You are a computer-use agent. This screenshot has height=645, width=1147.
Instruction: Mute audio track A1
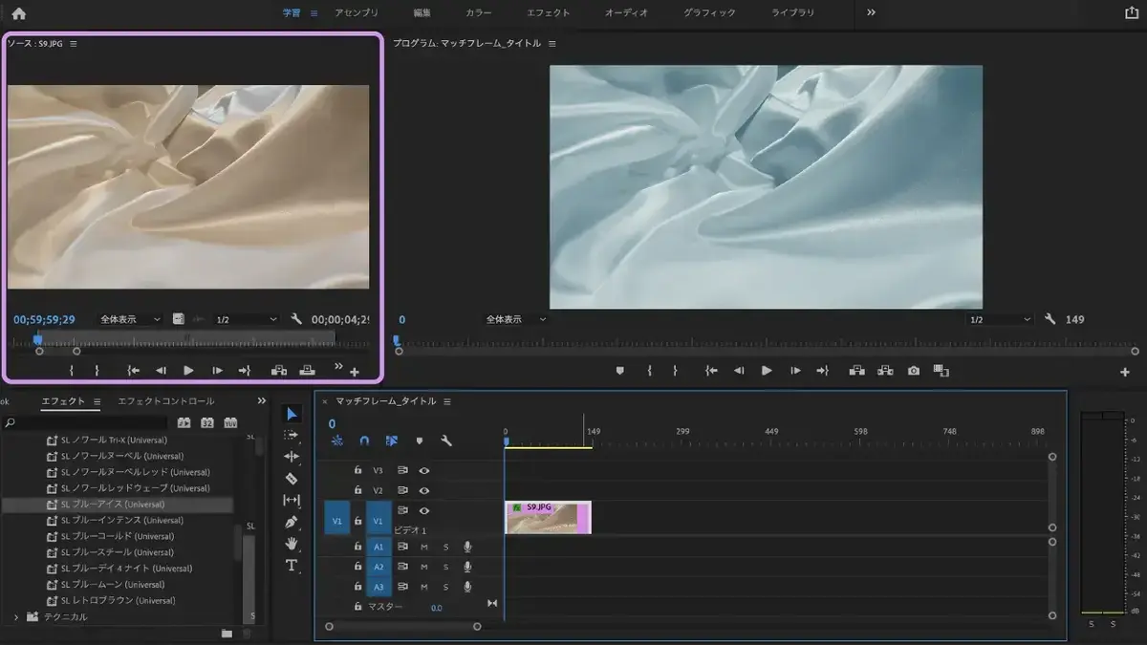(424, 547)
